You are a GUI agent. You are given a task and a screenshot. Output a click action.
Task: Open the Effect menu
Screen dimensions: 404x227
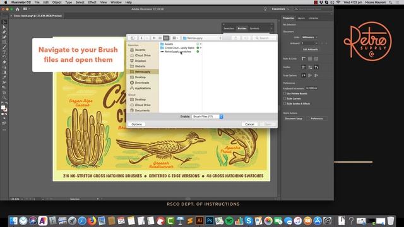point(92,3)
